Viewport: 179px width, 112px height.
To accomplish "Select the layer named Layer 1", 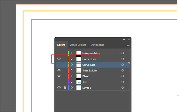I will pos(87,88).
